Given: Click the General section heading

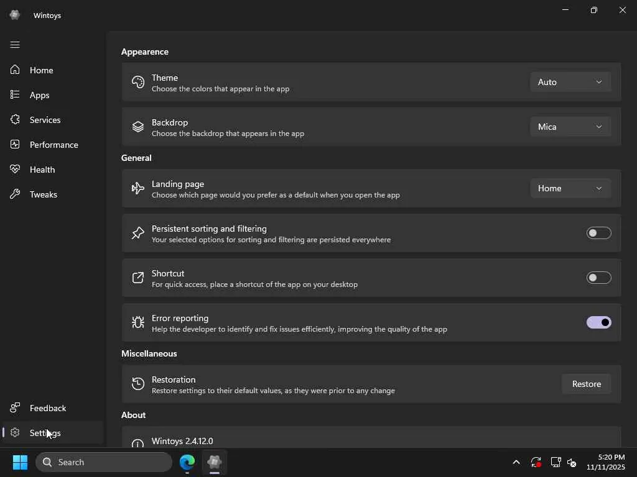Looking at the screenshot, I should pos(136,158).
